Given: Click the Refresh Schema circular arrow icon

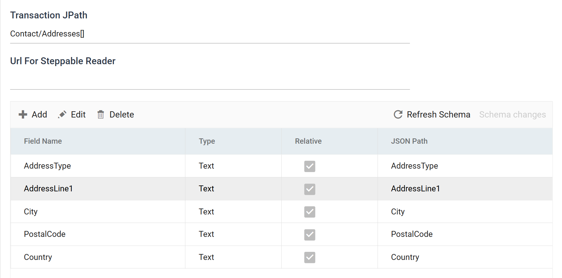Looking at the screenshot, I should 398,114.
